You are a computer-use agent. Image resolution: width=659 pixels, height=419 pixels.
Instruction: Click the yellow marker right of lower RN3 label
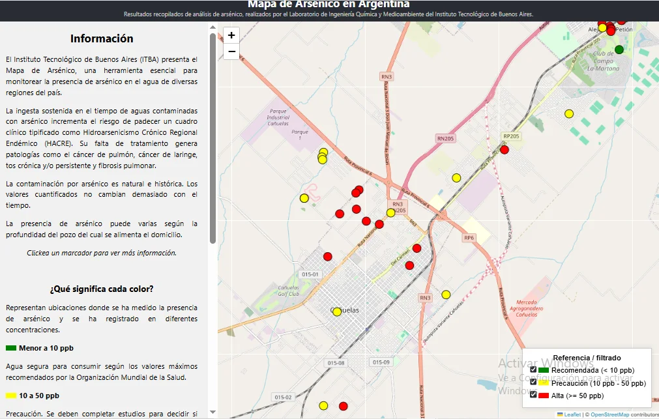coord(446,295)
